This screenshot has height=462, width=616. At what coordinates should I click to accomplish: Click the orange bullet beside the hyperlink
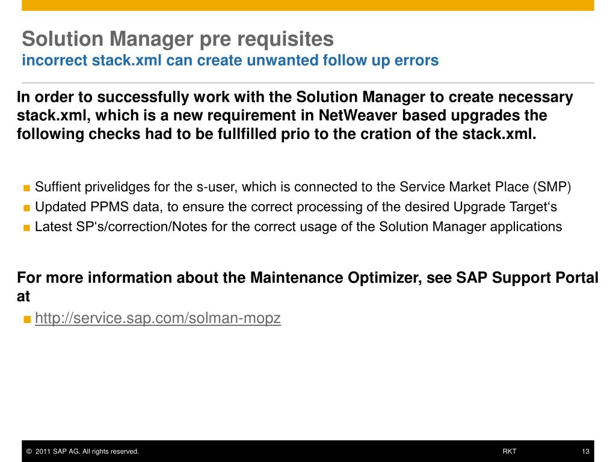(26, 319)
